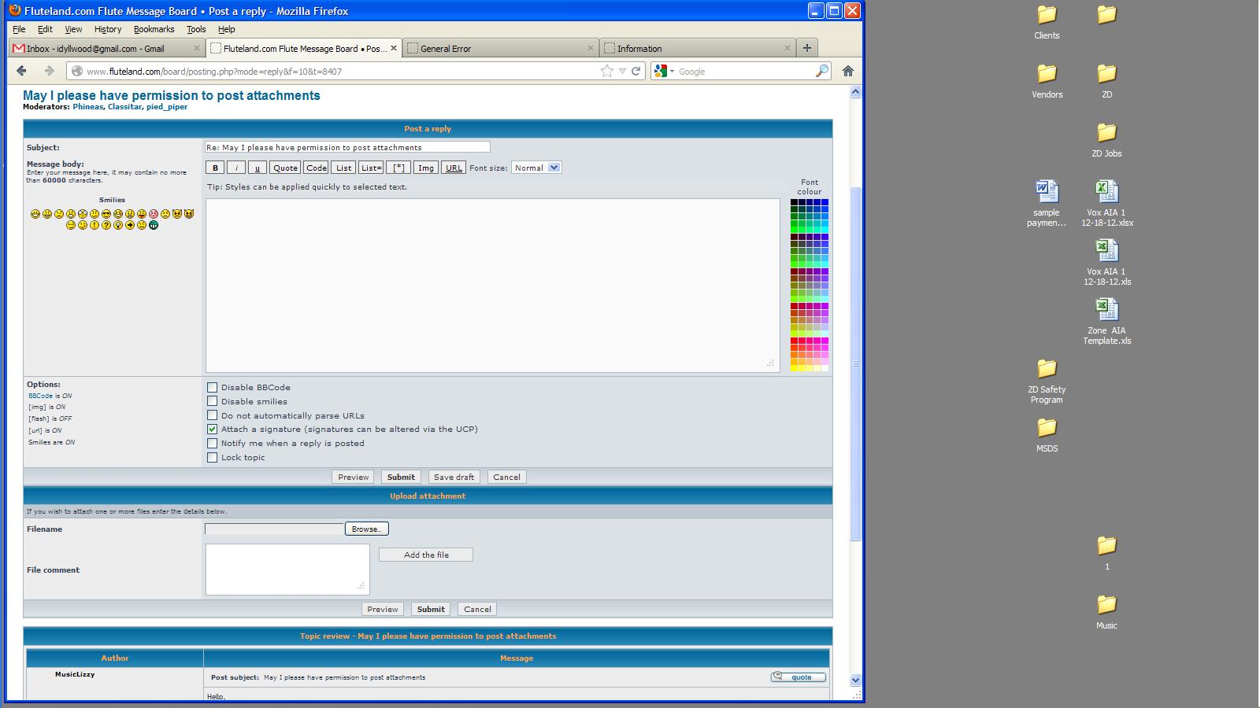
Task: Switch to Information tab
Action: coord(698,48)
